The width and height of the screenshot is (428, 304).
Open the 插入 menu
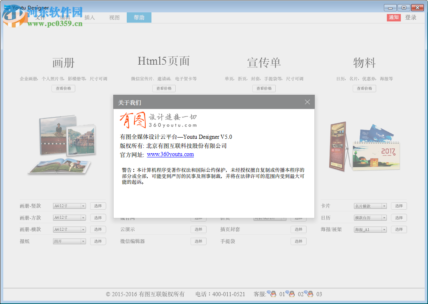[x=89, y=17]
